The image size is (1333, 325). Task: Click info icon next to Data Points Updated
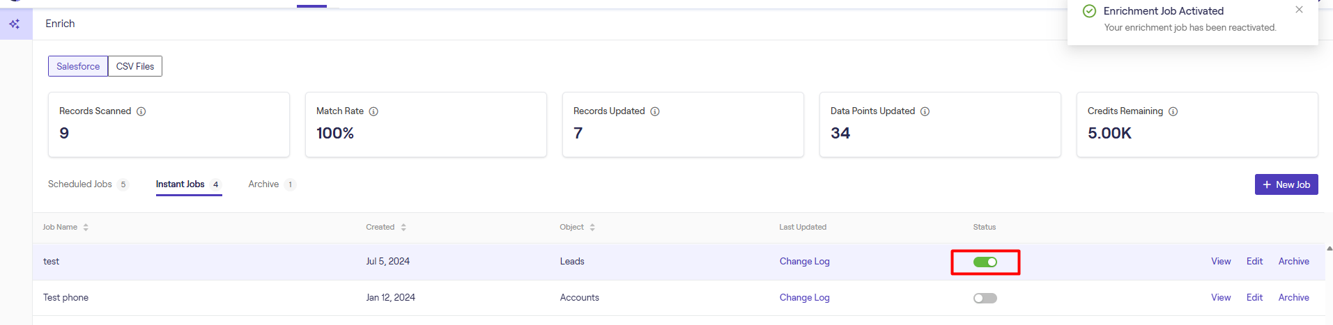(x=925, y=111)
